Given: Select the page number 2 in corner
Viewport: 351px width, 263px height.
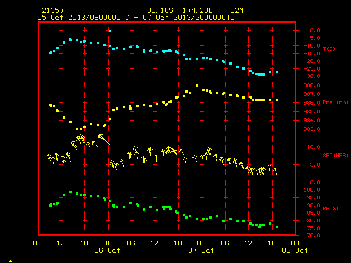Looking at the screenshot, I should point(10,260).
